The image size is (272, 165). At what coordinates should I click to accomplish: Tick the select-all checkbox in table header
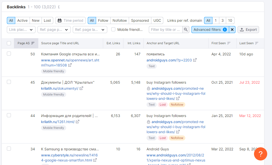pyautogui.click(x=9, y=43)
